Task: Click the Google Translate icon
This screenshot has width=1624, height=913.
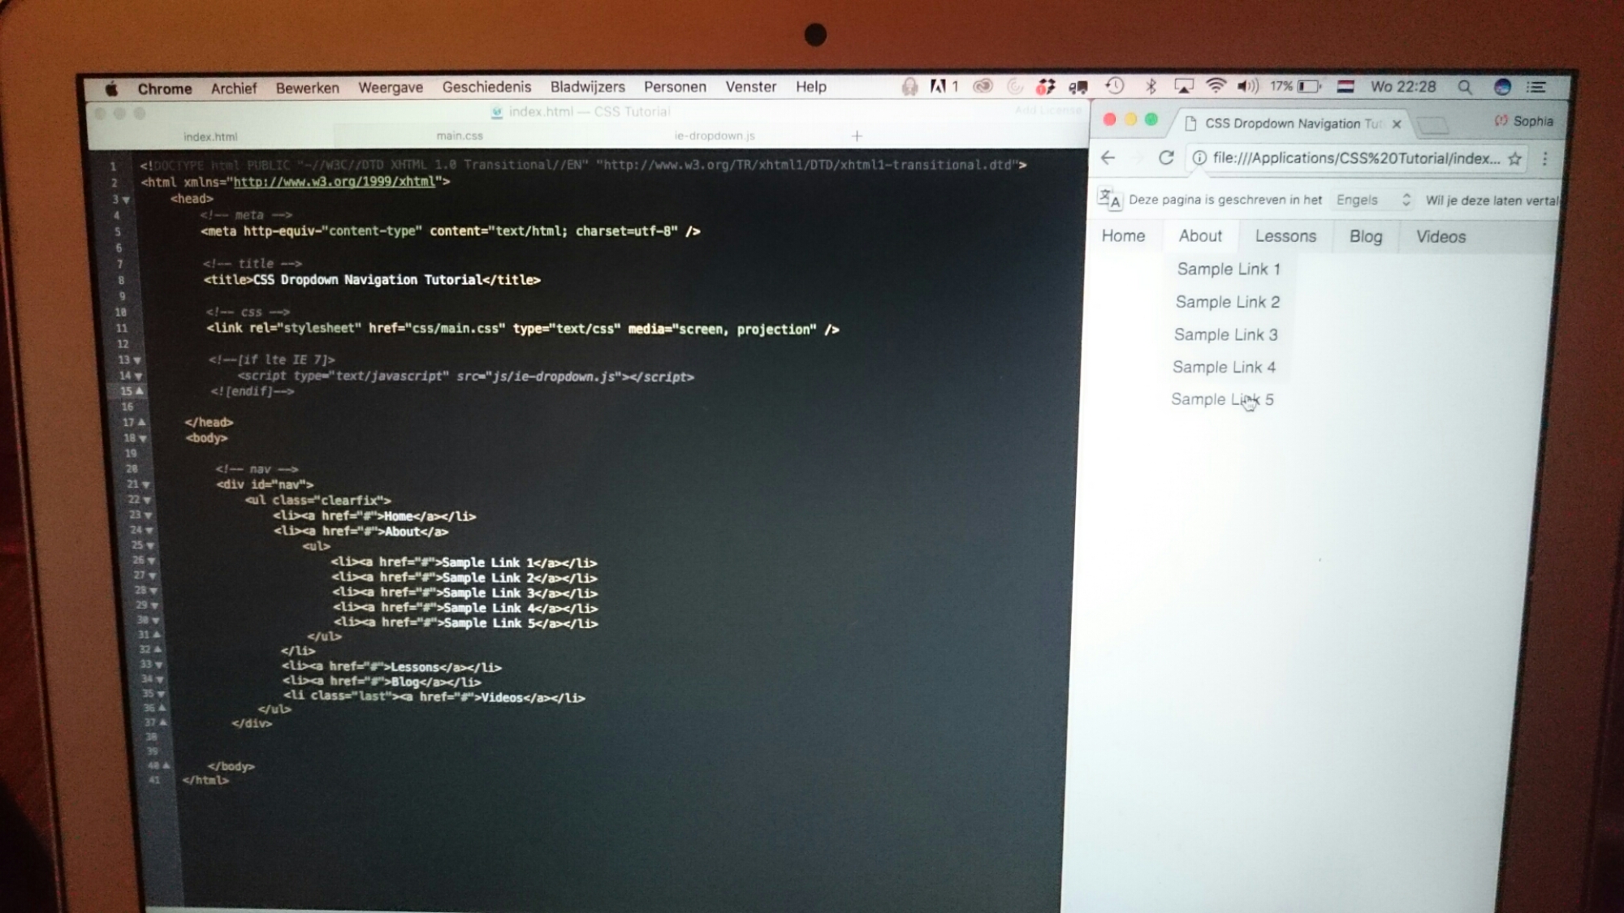Action: point(1109,199)
